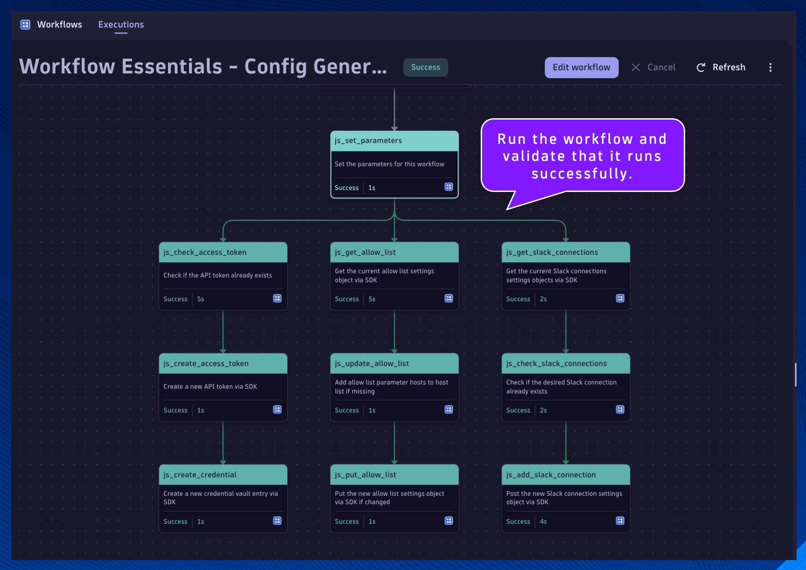This screenshot has width=806, height=570.
Task: Click the icon on js_check_slack_connections node
Action: tap(620, 410)
